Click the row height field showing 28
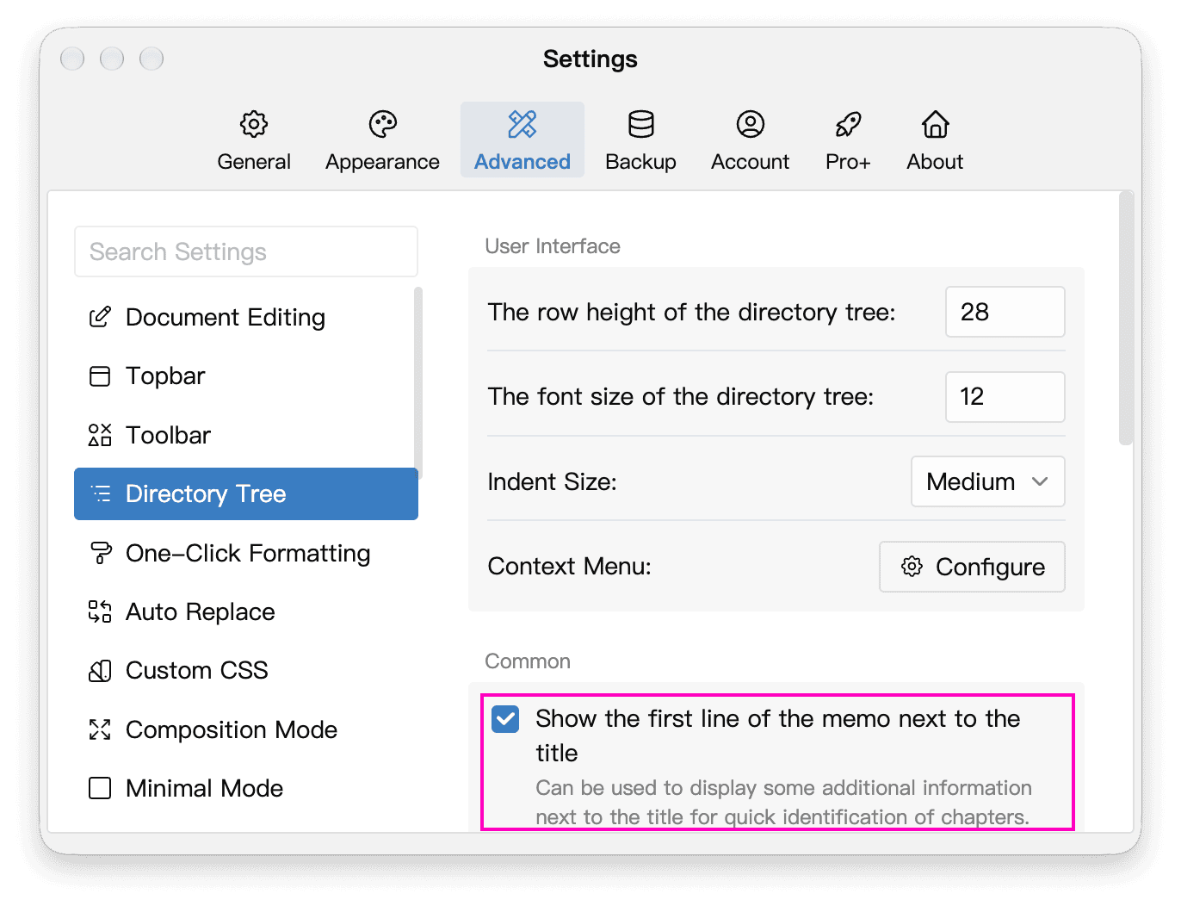This screenshot has height=906, width=1181. (x=1005, y=312)
